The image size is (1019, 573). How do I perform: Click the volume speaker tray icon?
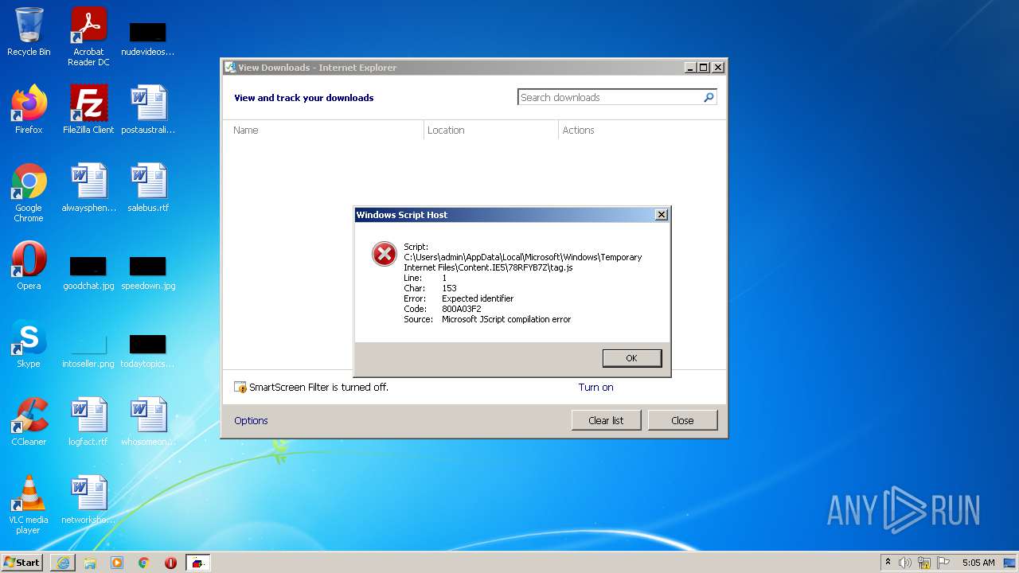coord(905,563)
